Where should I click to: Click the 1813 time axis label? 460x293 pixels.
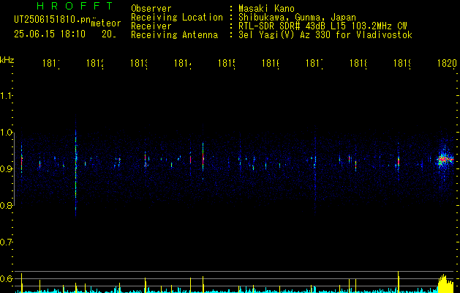tap(139, 63)
